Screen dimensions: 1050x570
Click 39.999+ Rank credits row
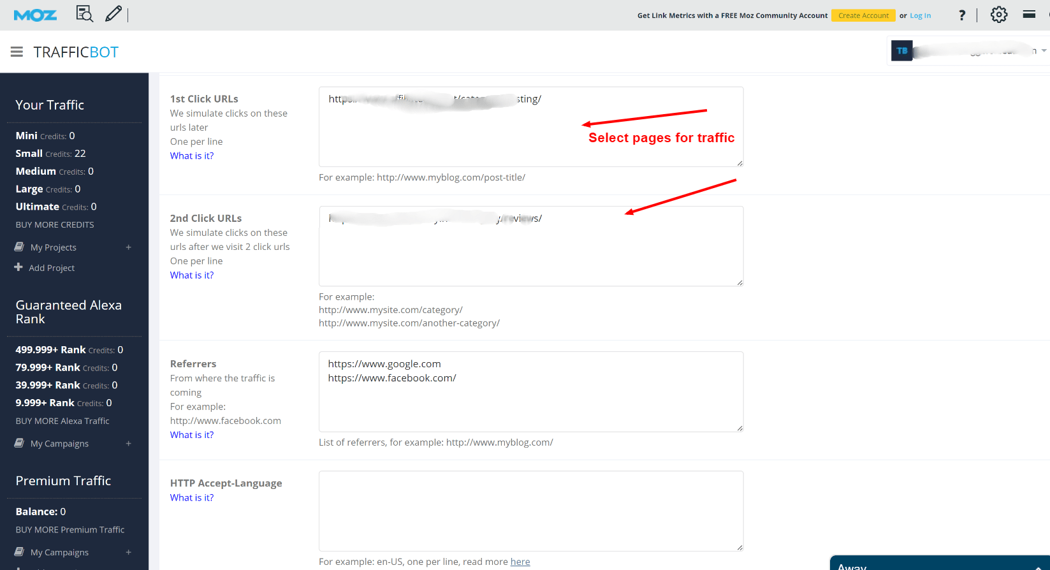click(67, 385)
